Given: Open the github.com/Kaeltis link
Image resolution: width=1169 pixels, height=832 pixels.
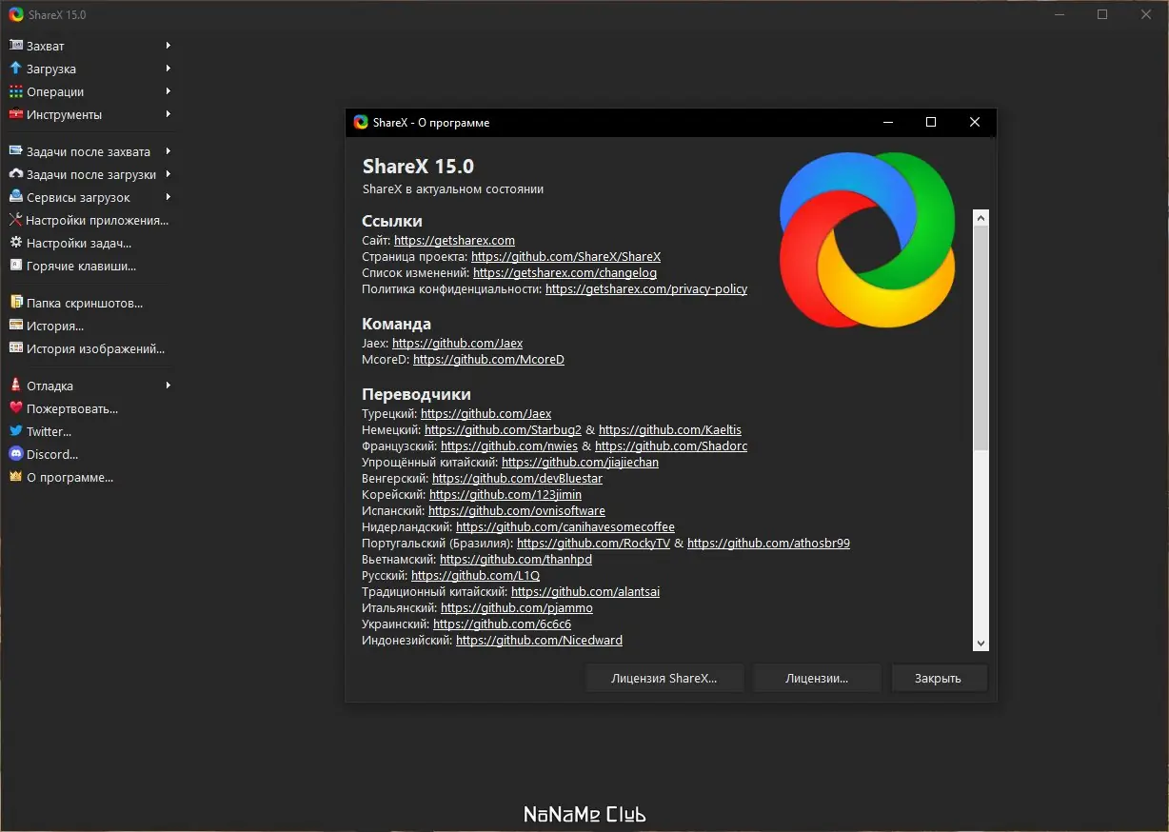Looking at the screenshot, I should pos(670,430).
